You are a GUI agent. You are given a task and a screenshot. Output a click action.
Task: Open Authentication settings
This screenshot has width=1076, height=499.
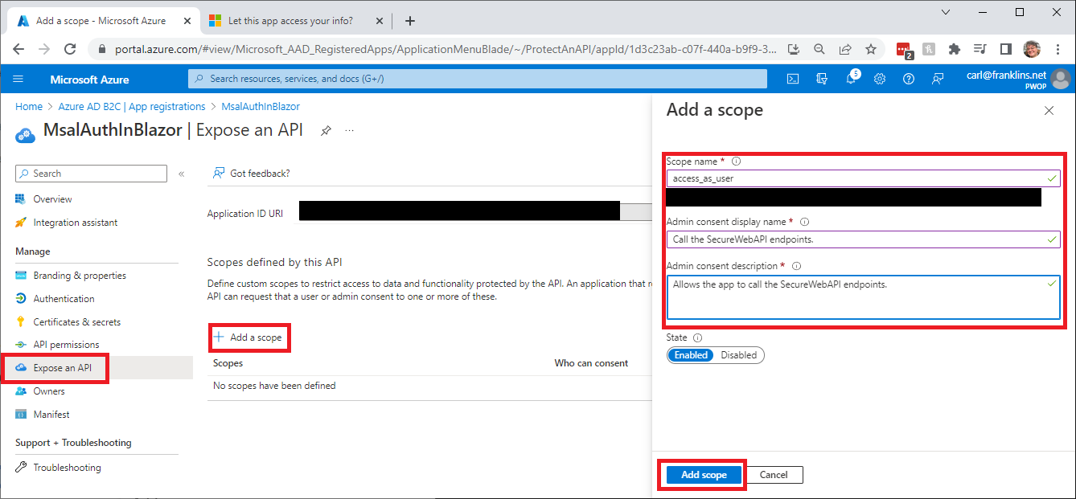[x=64, y=299]
